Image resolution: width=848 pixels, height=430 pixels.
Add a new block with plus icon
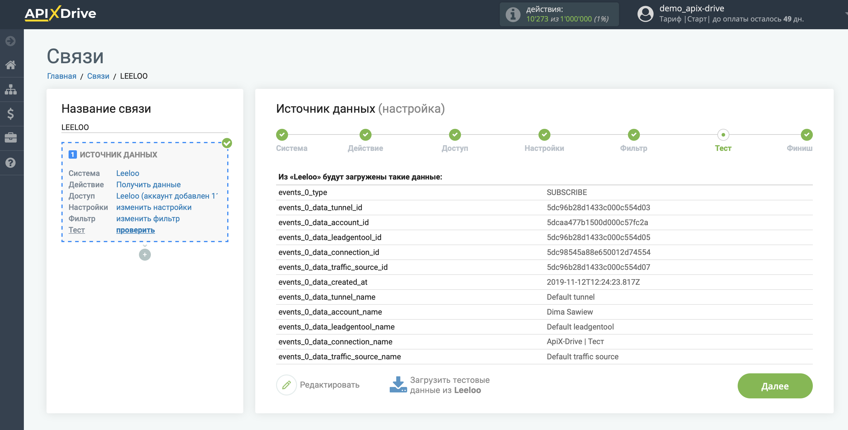click(x=145, y=254)
